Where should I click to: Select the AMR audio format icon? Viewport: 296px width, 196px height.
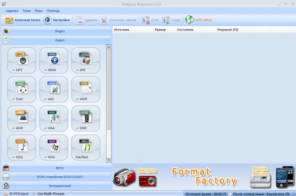point(22,118)
